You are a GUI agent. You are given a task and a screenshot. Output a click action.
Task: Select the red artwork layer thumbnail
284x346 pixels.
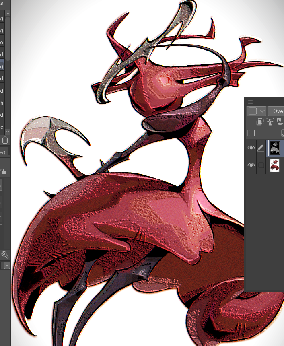click(x=275, y=165)
